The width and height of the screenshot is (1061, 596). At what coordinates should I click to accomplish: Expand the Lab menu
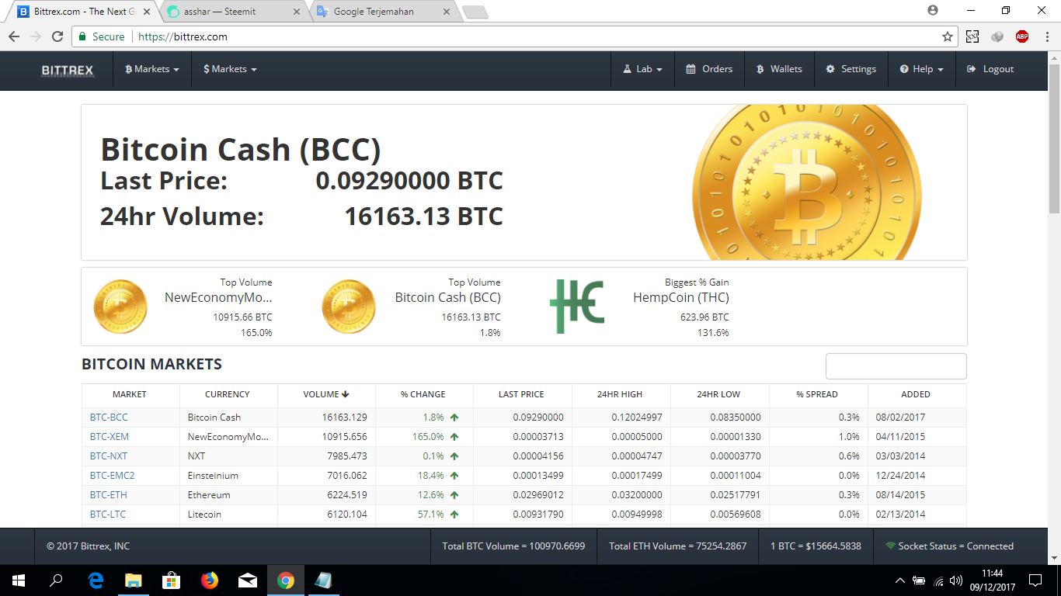(x=642, y=69)
